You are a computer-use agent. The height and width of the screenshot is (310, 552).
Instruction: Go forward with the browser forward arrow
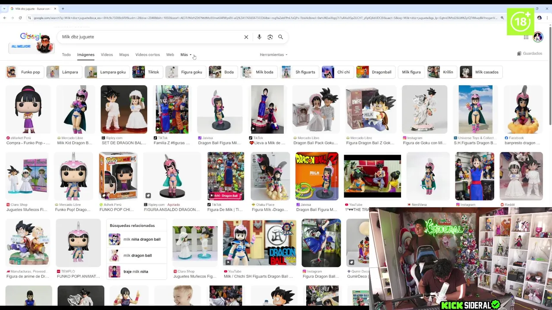(12, 18)
